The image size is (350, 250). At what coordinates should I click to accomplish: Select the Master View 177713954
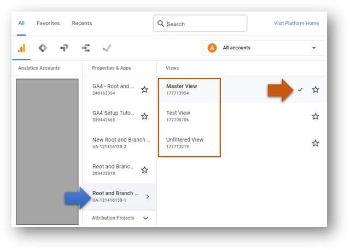coord(242,89)
